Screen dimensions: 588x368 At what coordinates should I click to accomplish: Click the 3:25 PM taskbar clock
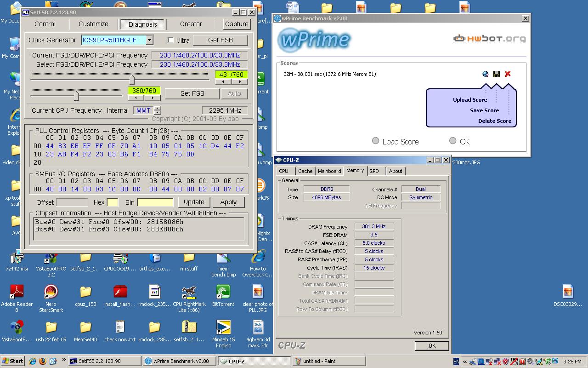pyautogui.click(x=572, y=362)
